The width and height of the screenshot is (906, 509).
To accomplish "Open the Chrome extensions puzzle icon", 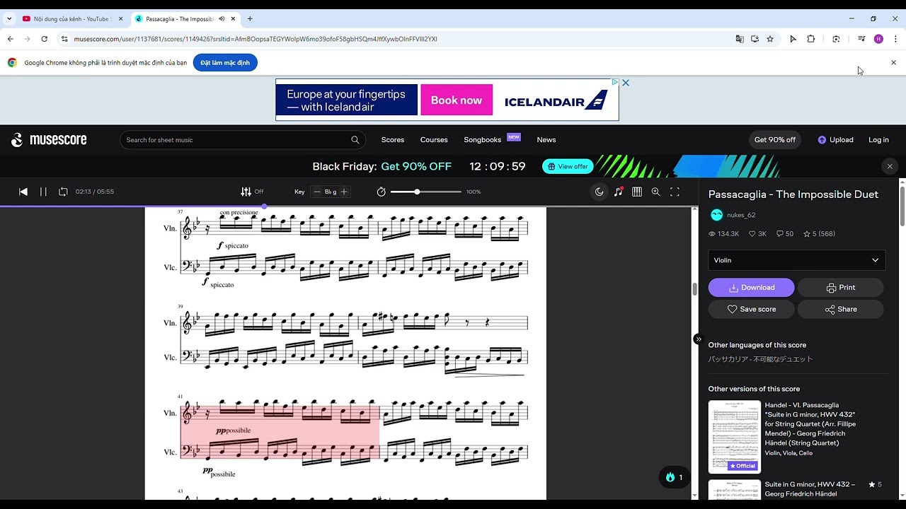I will (811, 39).
